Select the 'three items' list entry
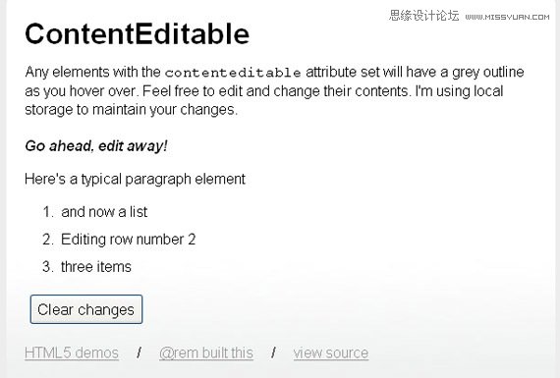560x378 pixels. click(x=96, y=267)
